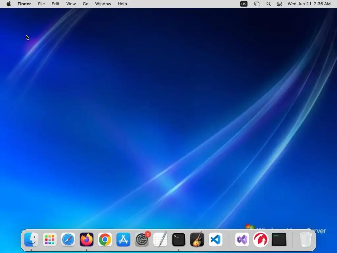Viewport: 337px width, 253px height.
Task: Open the Go menu
Action: [x=86, y=4]
